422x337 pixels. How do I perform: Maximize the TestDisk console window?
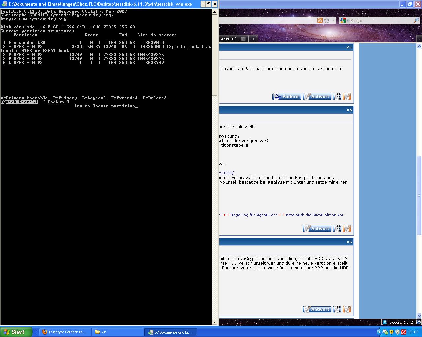click(208, 4)
